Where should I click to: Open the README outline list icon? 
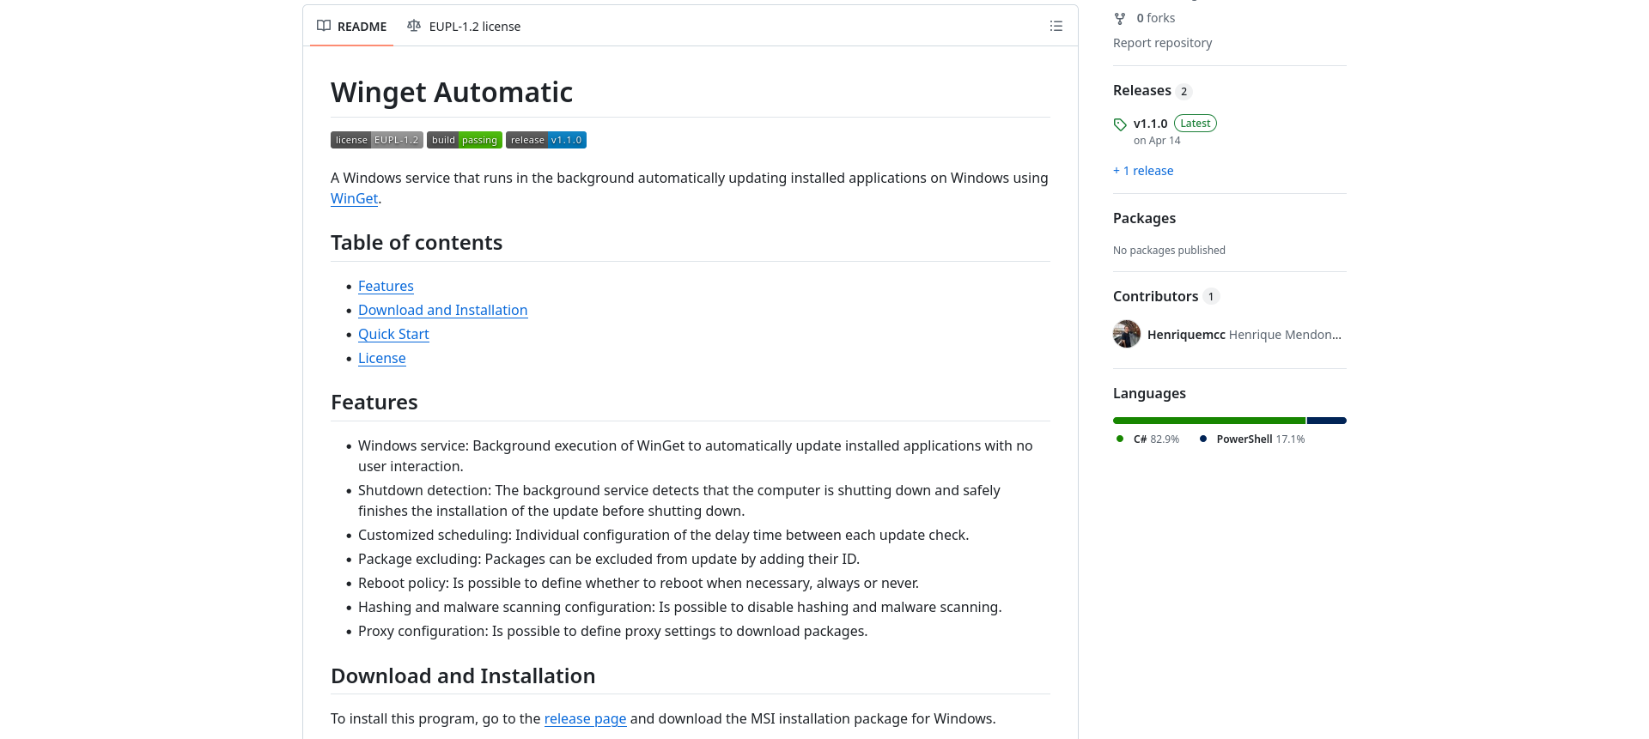coord(1056,27)
